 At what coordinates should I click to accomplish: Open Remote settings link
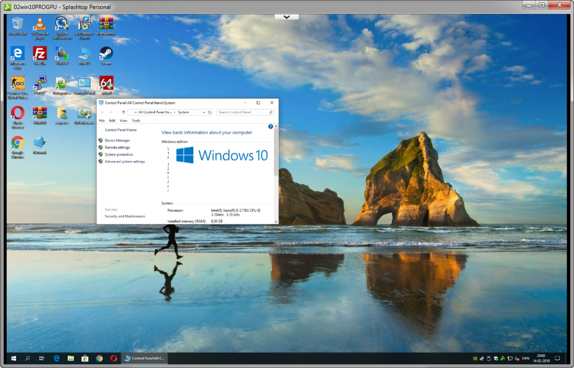117,147
